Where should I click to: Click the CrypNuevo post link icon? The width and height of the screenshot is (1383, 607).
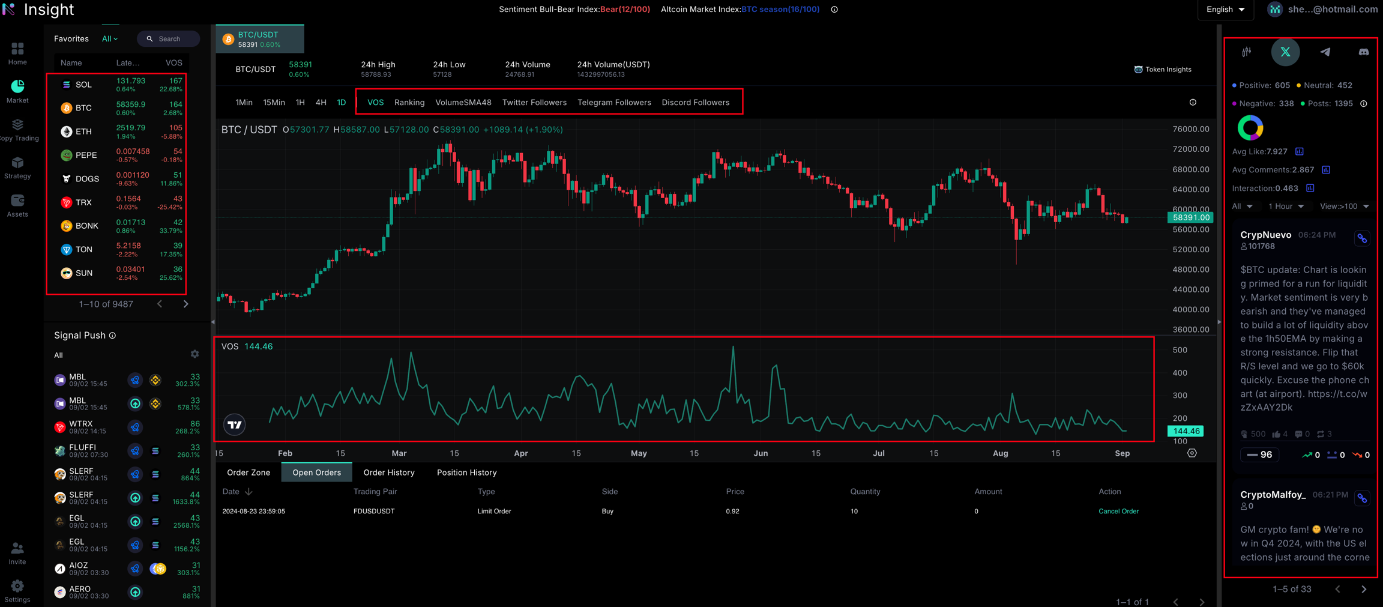(x=1362, y=238)
